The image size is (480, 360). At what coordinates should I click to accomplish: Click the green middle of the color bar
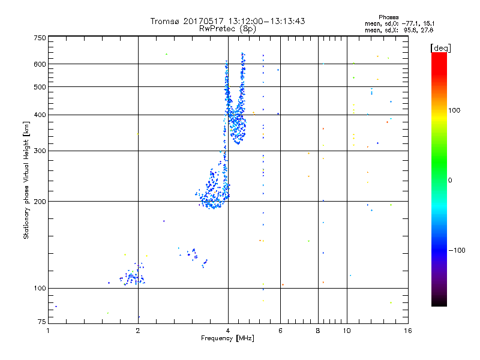pyautogui.click(x=439, y=163)
